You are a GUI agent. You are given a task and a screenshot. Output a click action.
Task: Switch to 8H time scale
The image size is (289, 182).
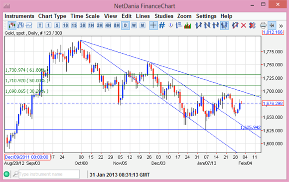[x=117, y=25]
